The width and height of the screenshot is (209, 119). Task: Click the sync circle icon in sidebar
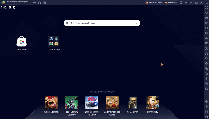[207, 33]
